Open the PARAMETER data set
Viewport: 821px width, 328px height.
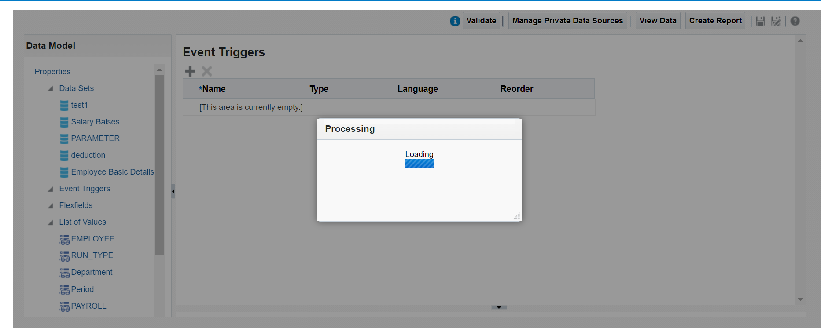(x=96, y=138)
